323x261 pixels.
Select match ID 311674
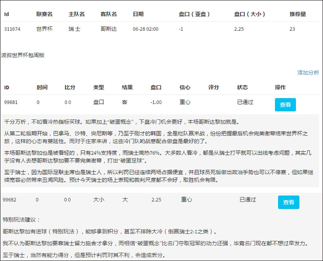(x=12, y=29)
